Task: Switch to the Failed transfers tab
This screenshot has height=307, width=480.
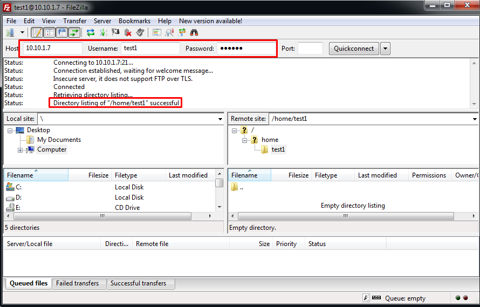Action: pyautogui.click(x=78, y=283)
